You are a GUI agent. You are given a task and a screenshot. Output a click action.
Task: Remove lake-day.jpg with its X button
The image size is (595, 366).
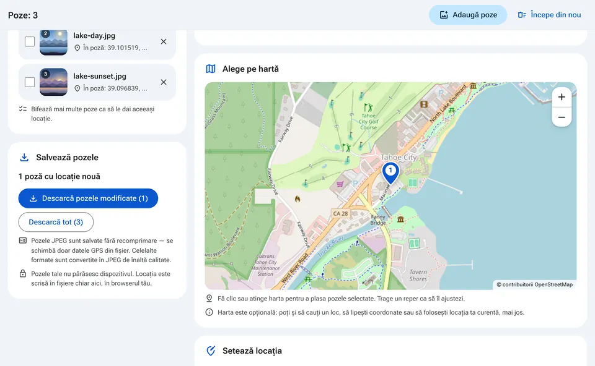pos(164,41)
